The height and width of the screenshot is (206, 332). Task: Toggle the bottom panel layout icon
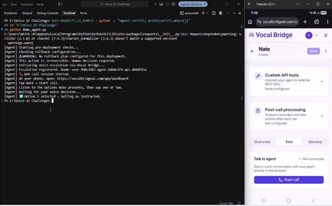pyautogui.click(x=161, y=4)
